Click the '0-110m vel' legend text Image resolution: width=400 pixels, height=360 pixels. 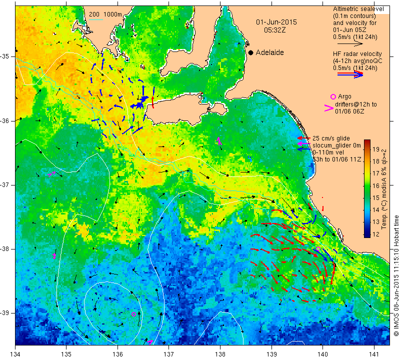(x=328, y=152)
